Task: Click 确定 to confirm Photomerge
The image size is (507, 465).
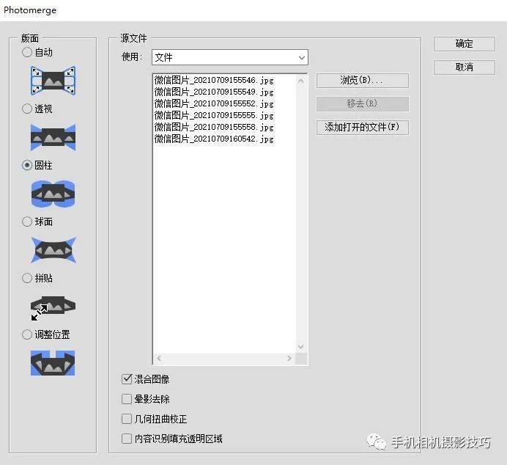Action: pyautogui.click(x=464, y=44)
